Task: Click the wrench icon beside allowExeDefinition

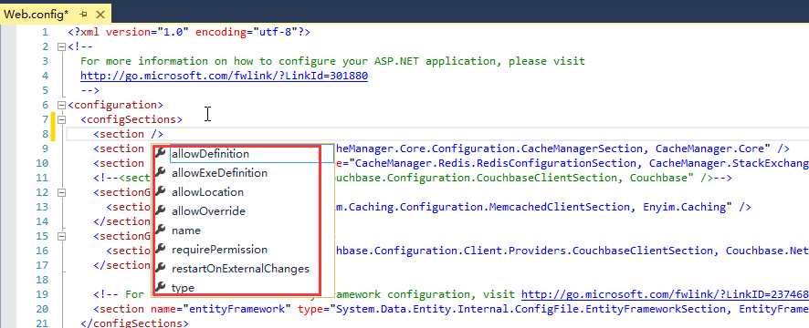Action: (x=161, y=172)
